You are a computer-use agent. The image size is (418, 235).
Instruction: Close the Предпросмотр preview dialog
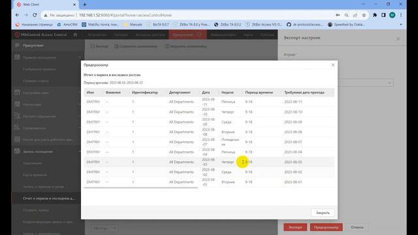click(333, 65)
